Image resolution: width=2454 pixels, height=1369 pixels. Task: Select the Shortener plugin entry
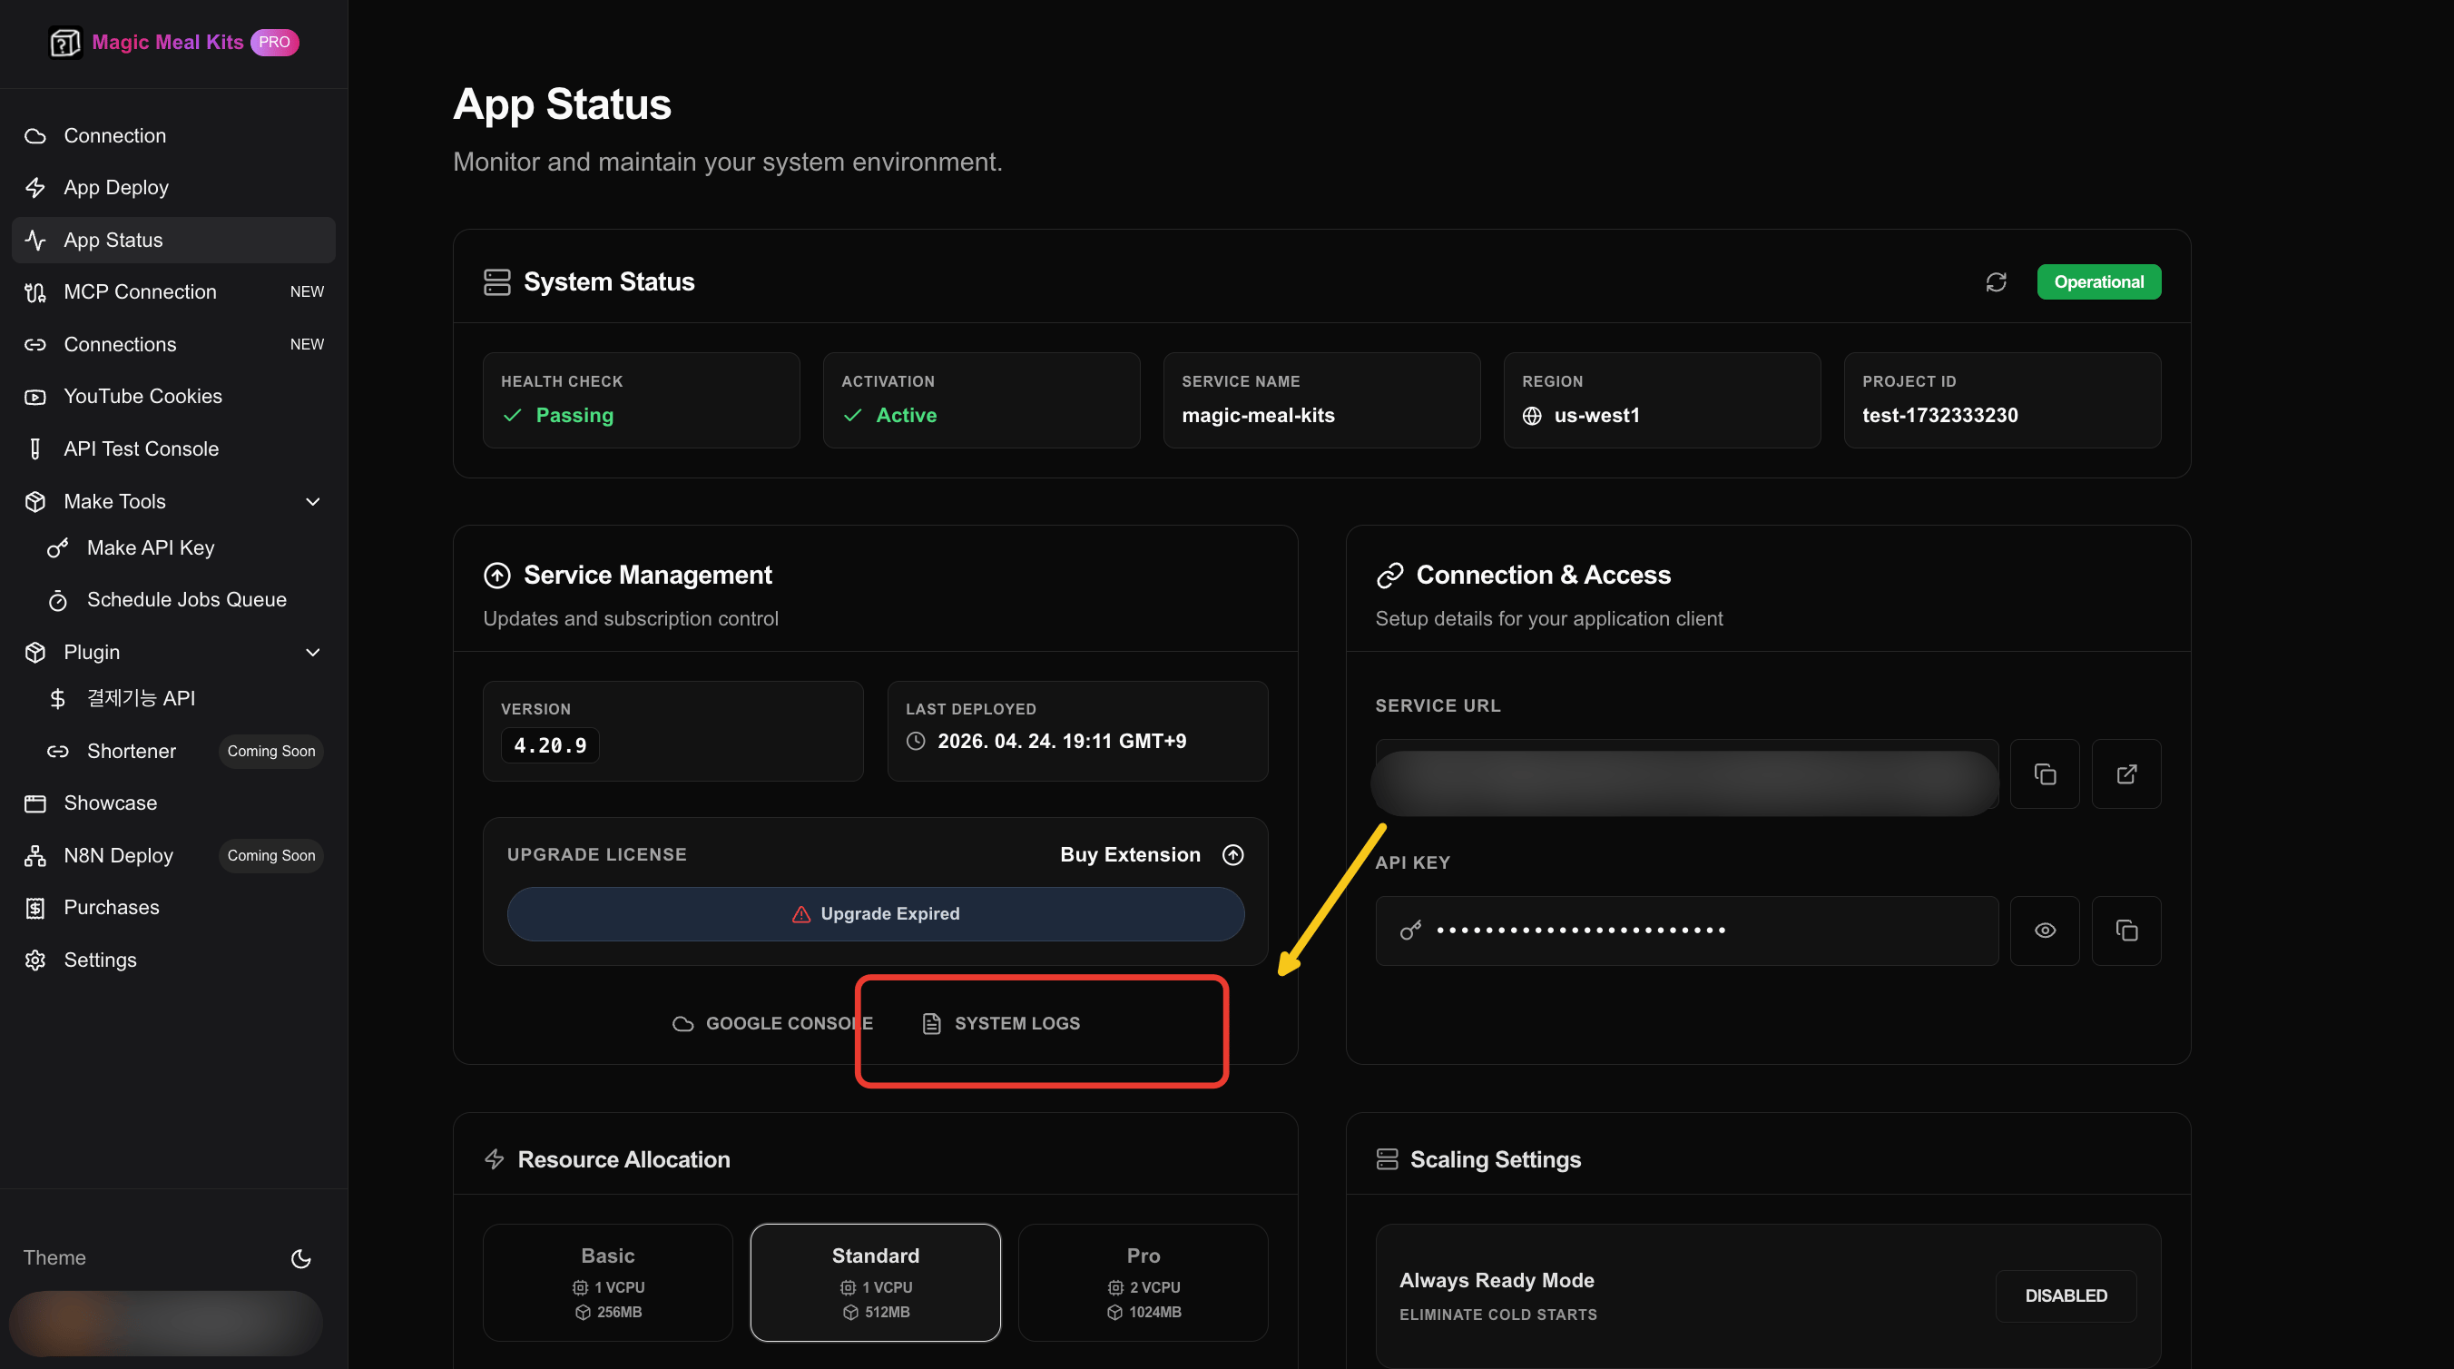point(185,751)
